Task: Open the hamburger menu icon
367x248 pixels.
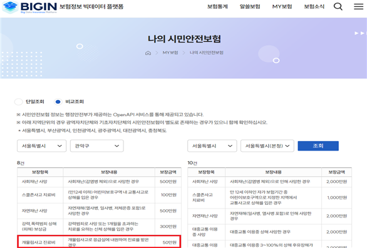Action: click(358, 6)
